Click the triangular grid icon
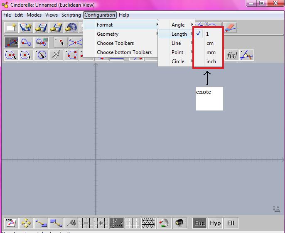The width and height of the screenshot is (285, 233). pyautogui.click(x=148, y=223)
